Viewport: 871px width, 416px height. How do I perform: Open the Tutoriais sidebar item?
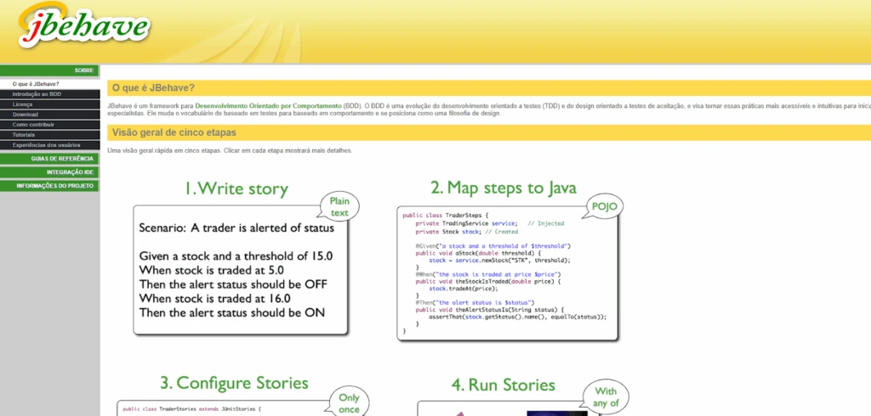[x=24, y=135]
